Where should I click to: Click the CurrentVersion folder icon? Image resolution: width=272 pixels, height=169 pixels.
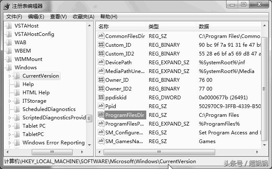tap(17, 76)
